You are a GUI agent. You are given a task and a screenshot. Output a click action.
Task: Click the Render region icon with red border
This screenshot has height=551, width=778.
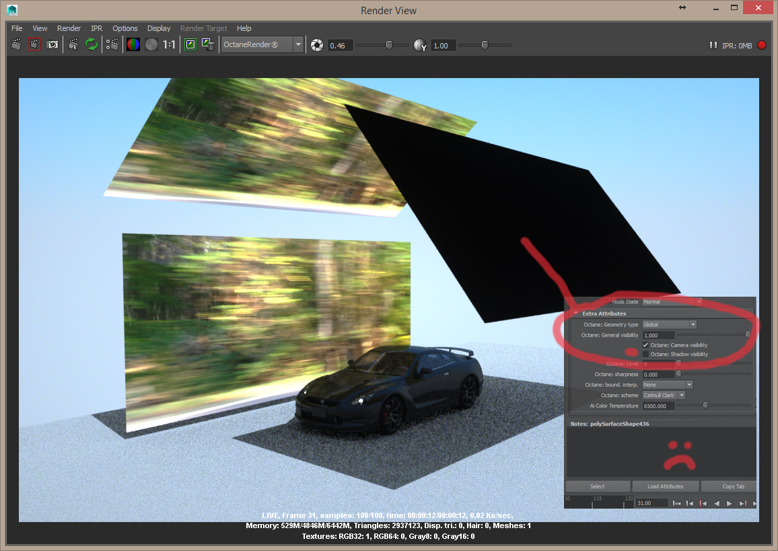click(34, 44)
